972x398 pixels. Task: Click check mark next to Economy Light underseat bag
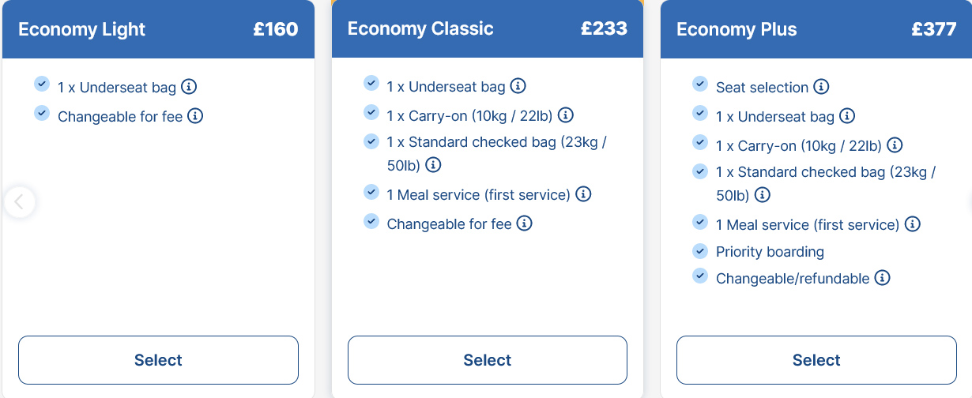click(42, 83)
